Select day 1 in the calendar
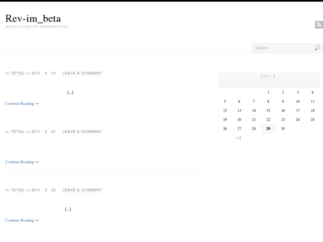This screenshot has height=242, width=323. [x=268, y=92]
